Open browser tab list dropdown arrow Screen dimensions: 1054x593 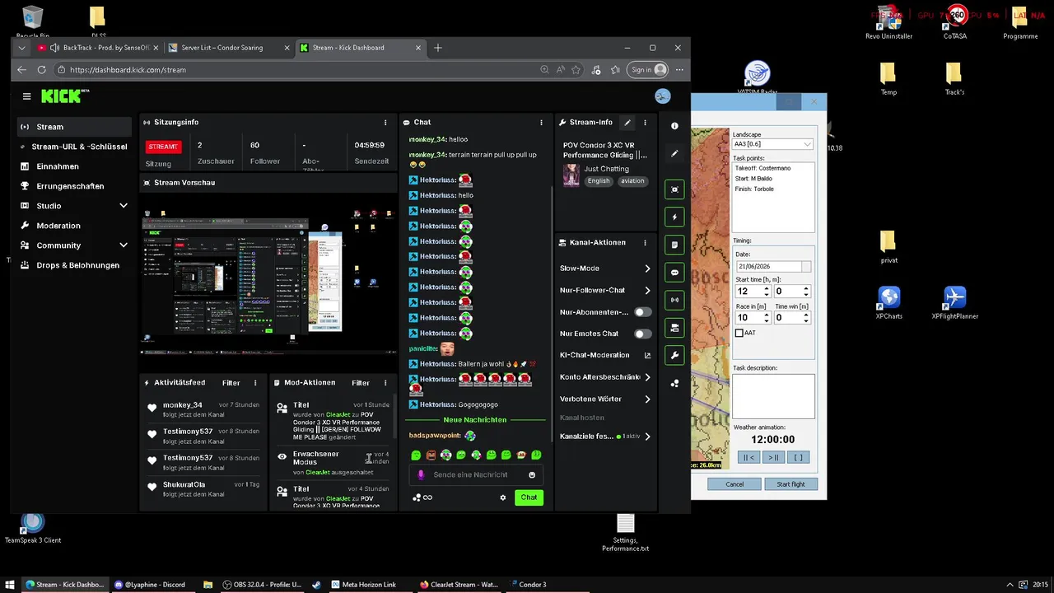(21, 48)
